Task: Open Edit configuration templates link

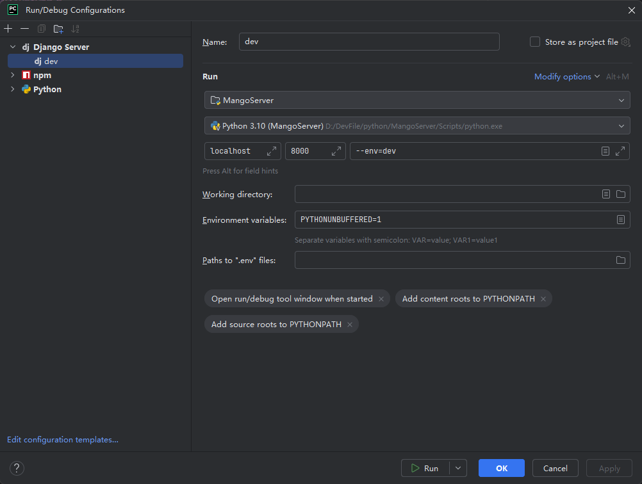Action: [x=63, y=440]
